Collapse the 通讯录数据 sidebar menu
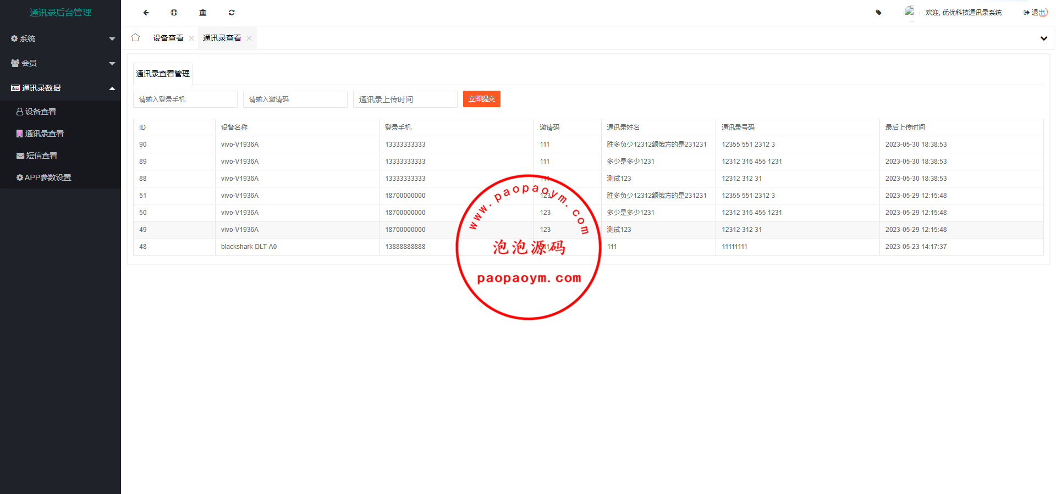The width and height of the screenshot is (1056, 494). (x=61, y=88)
